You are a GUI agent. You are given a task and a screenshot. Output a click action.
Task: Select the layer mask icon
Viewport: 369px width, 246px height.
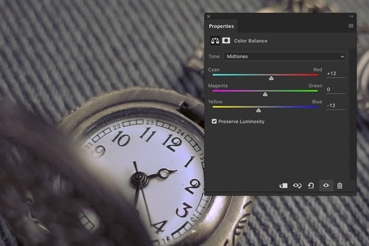click(x=226, y=41)
